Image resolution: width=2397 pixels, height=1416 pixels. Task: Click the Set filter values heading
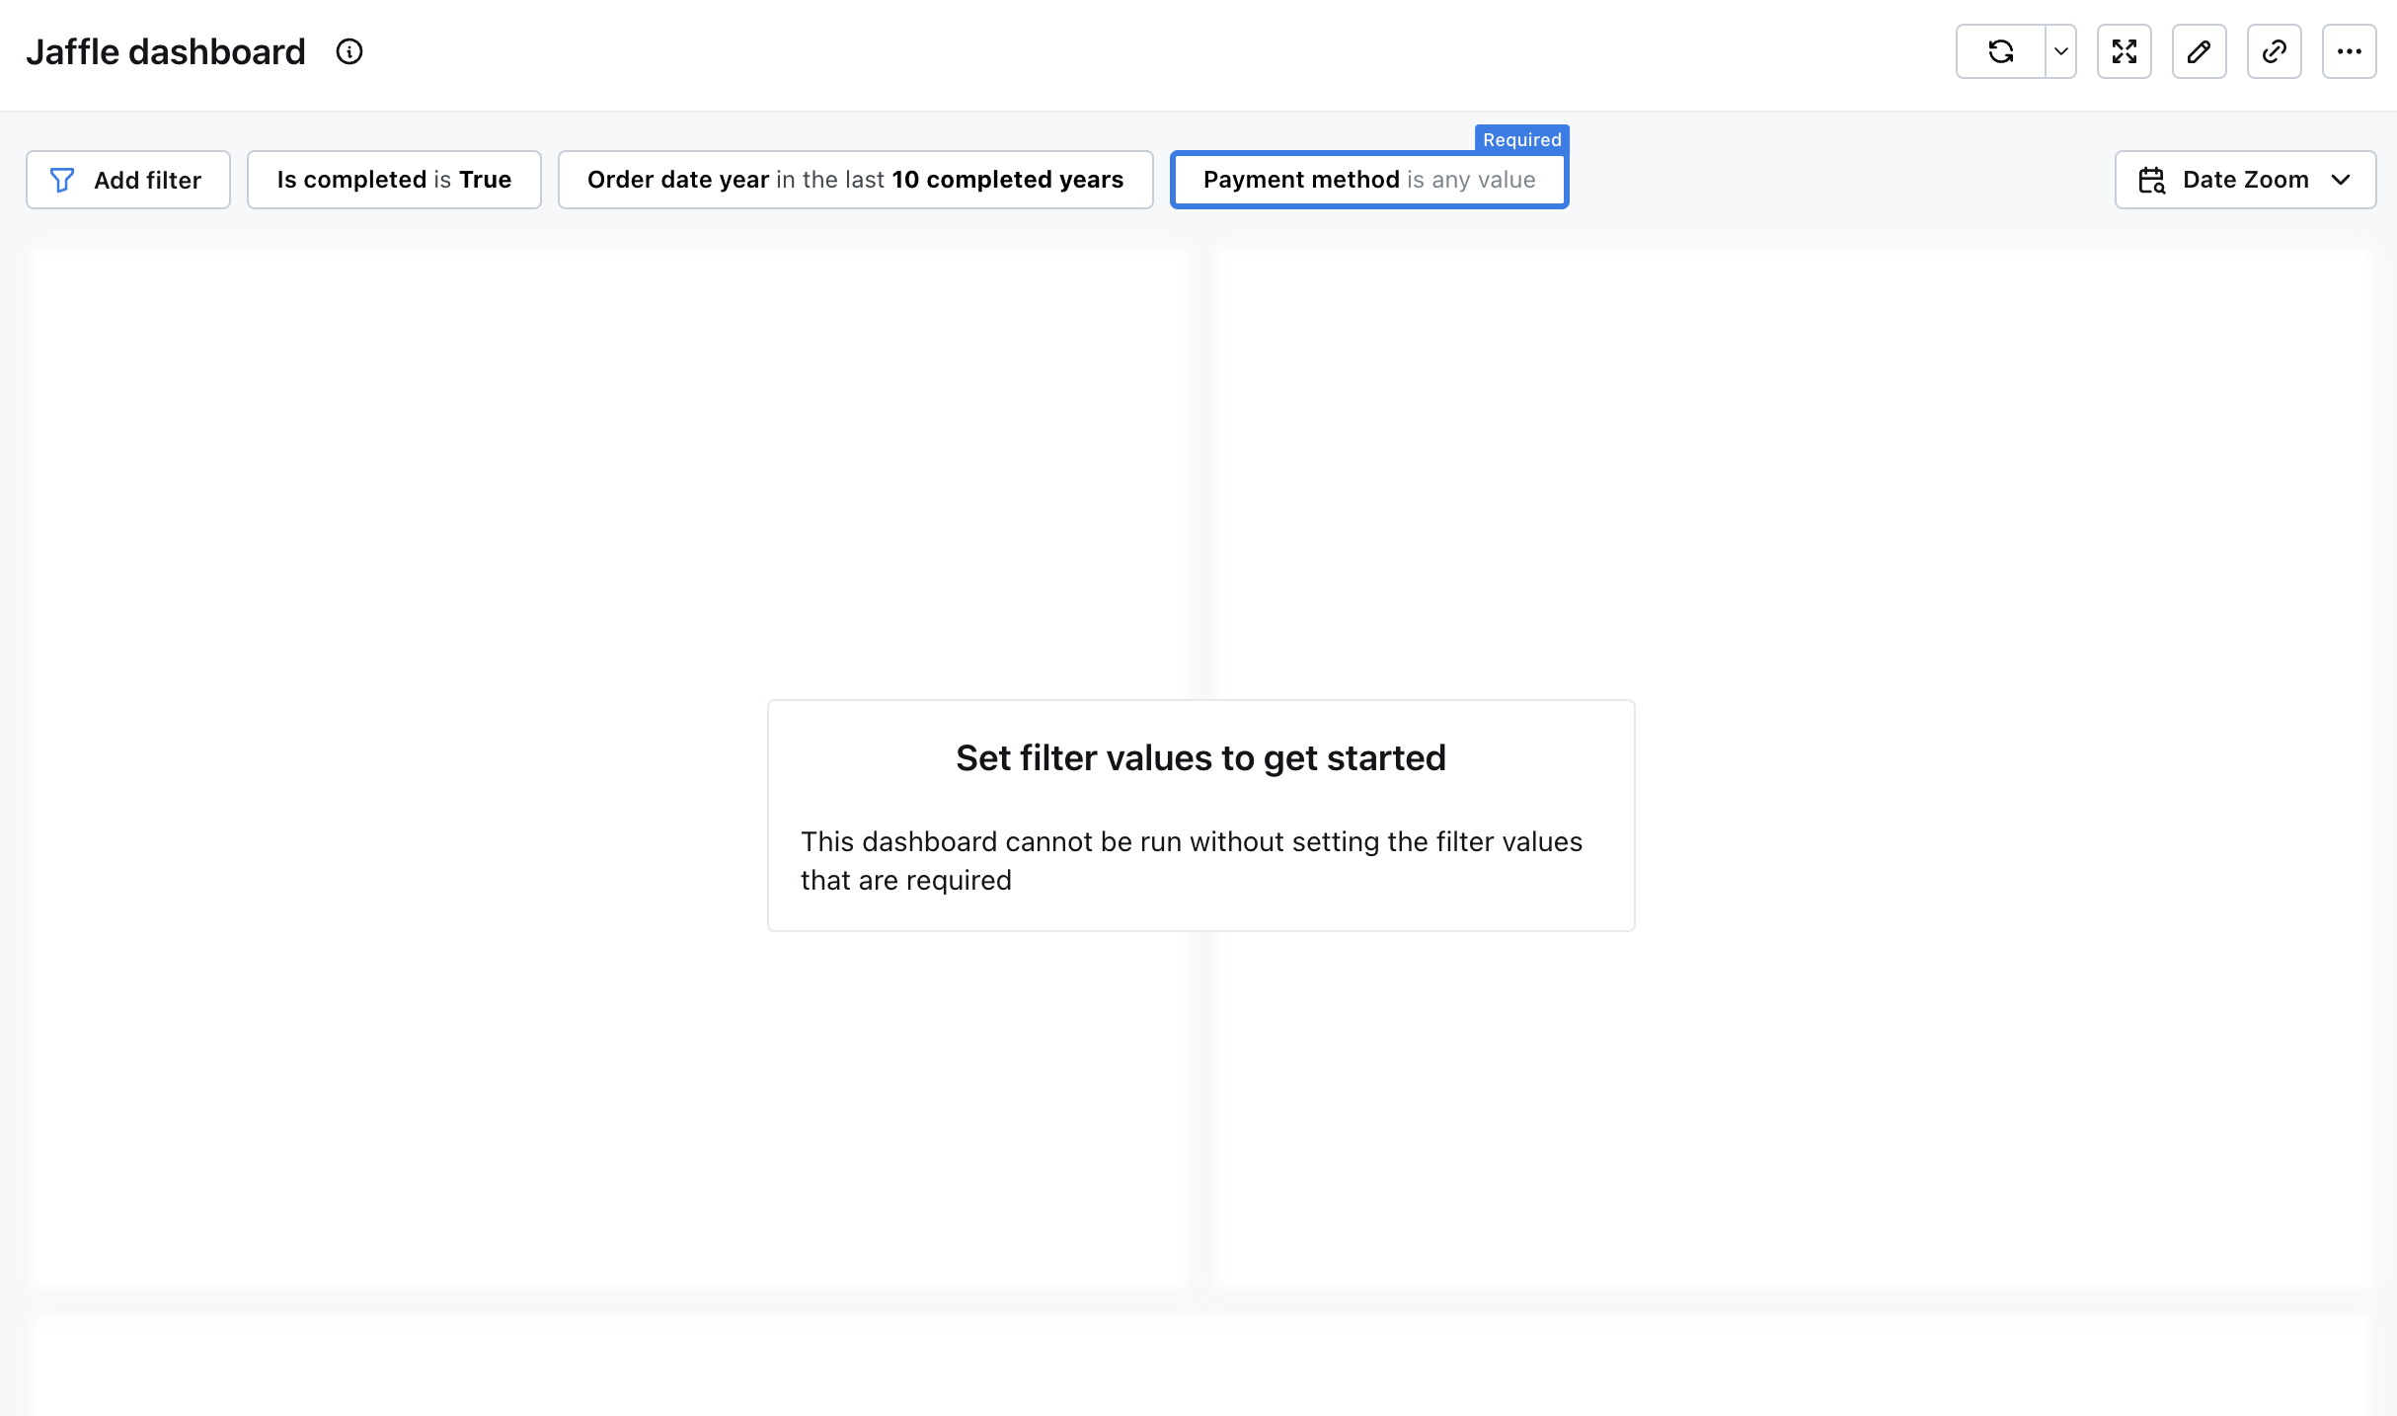pos(1200,757)
